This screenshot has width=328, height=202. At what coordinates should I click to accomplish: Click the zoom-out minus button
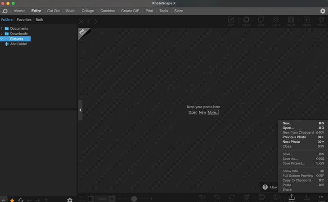click(119, 199)
